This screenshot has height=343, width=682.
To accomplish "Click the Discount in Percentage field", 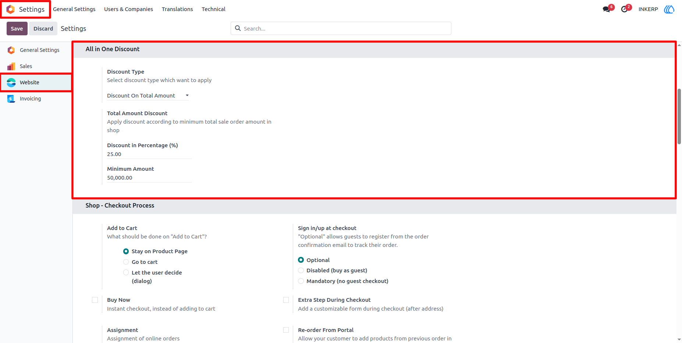I will (x=149, y=154).
